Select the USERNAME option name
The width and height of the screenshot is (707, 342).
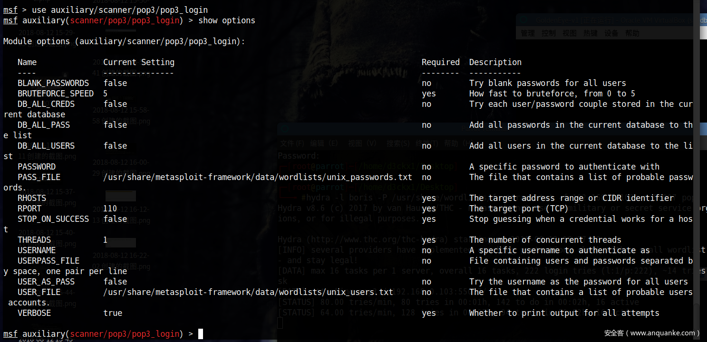pyautogui.click(x=37, y=250)
